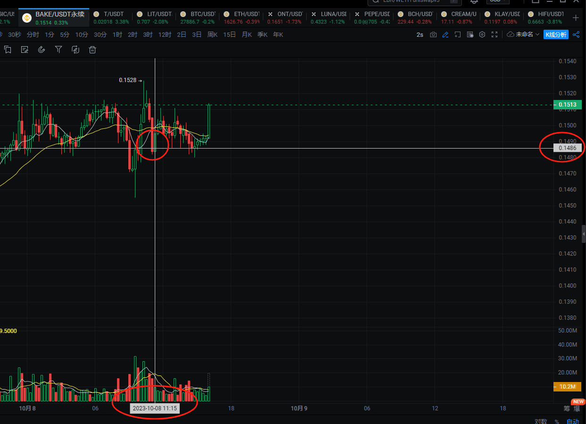Viewport: 586px width, 424px height.
Task: Open the notification bell
Action: click(474, 2)
